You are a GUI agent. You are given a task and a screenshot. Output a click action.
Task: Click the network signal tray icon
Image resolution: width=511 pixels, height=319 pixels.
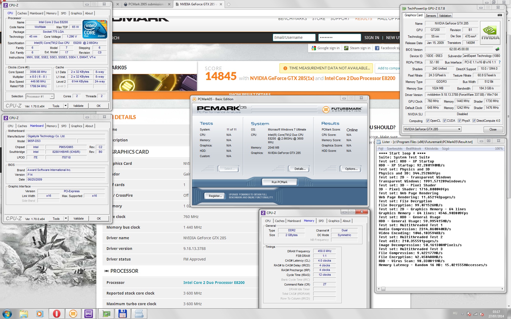pyautogui.click(x=475, y=314)
